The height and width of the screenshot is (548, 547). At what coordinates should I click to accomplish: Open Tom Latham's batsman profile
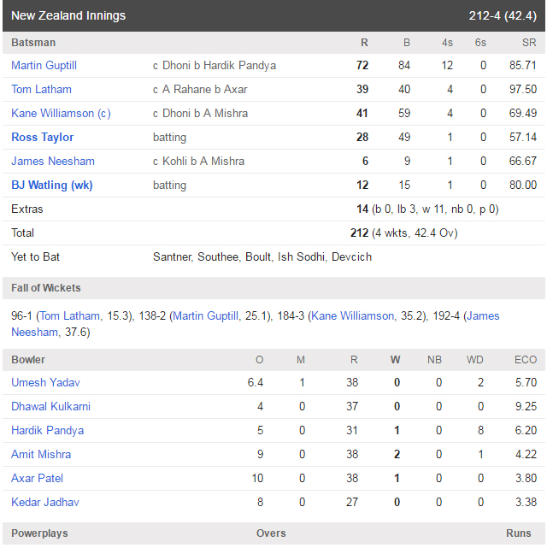click(x=41, y=89)
